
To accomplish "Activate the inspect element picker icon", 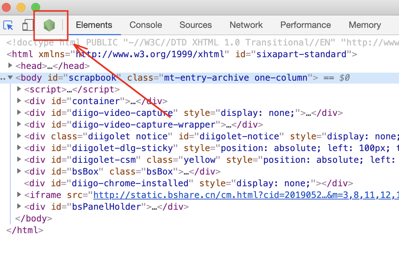I will [8, 25].
